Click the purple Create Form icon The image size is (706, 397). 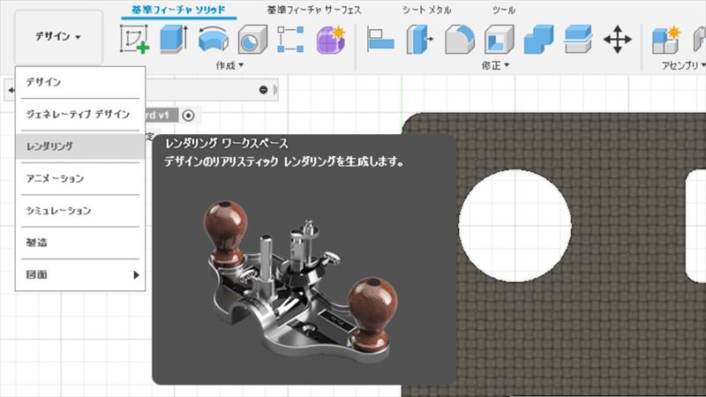click(x=331, y=40)
